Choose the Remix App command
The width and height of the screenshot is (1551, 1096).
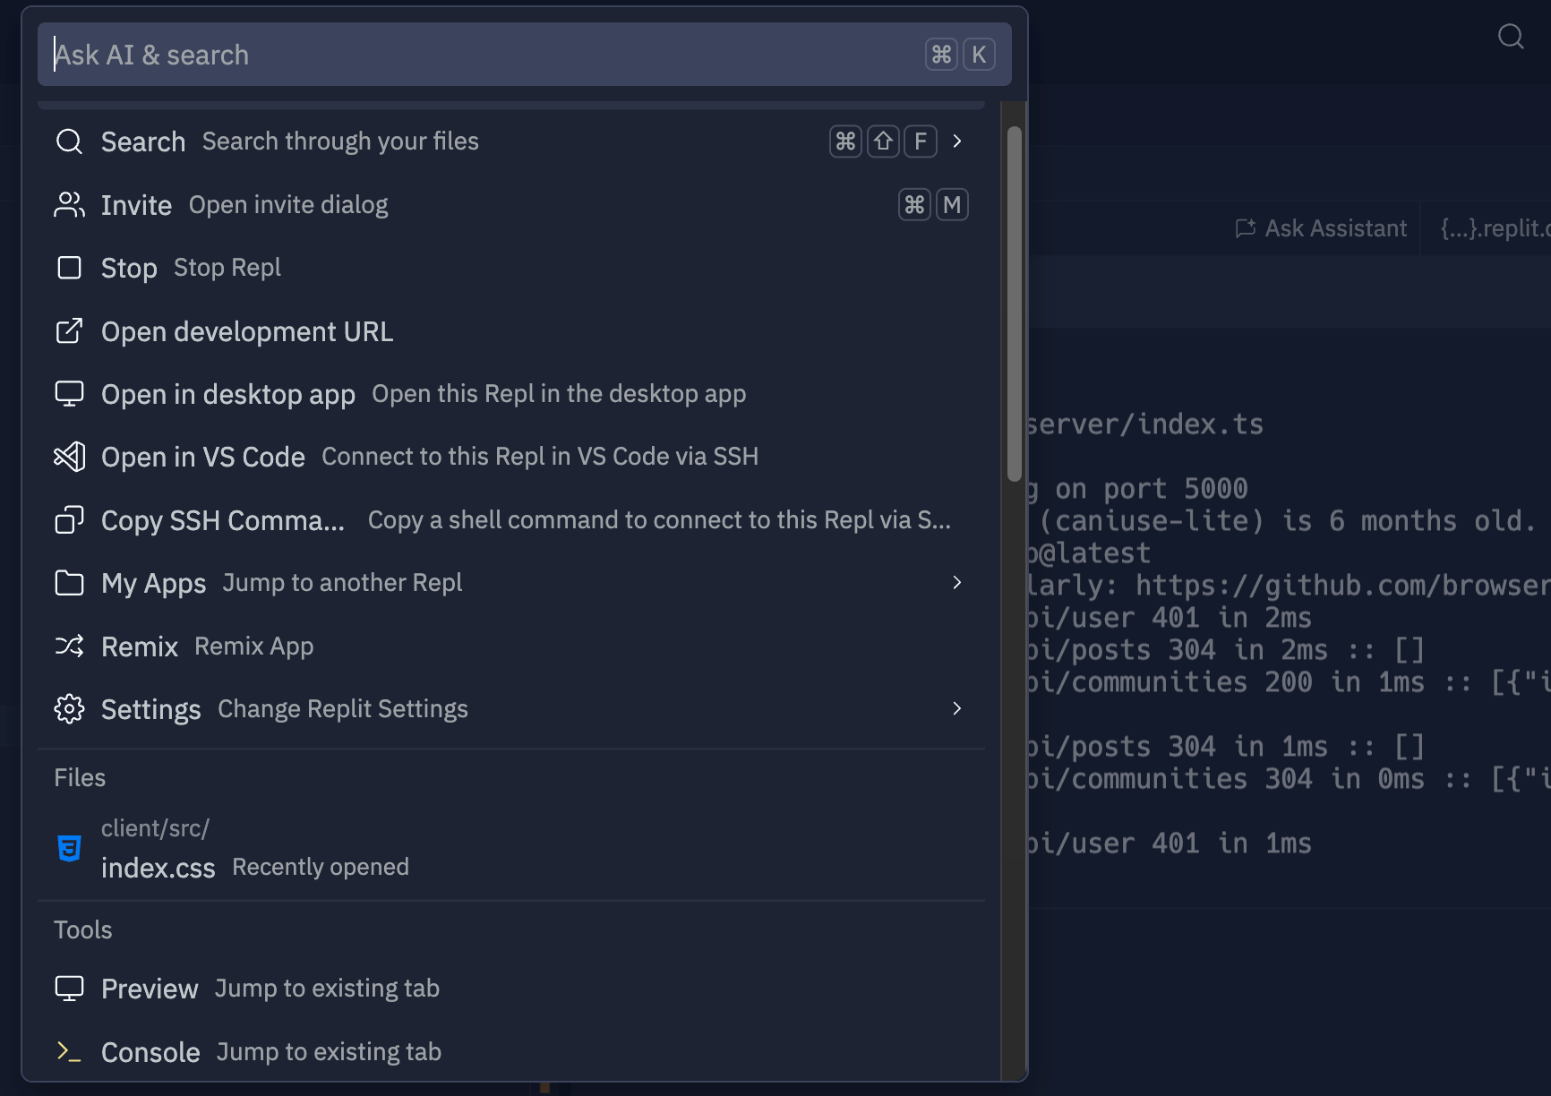[x=511, y=646]
